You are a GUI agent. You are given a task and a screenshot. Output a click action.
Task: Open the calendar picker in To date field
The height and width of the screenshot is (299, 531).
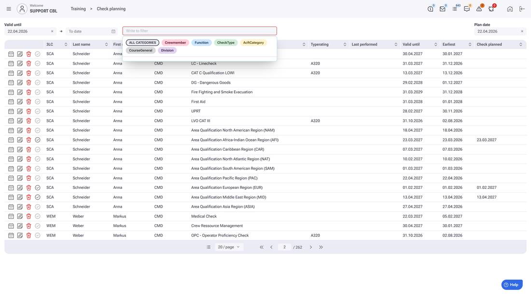pyautogui.click(x=113, y=31)
